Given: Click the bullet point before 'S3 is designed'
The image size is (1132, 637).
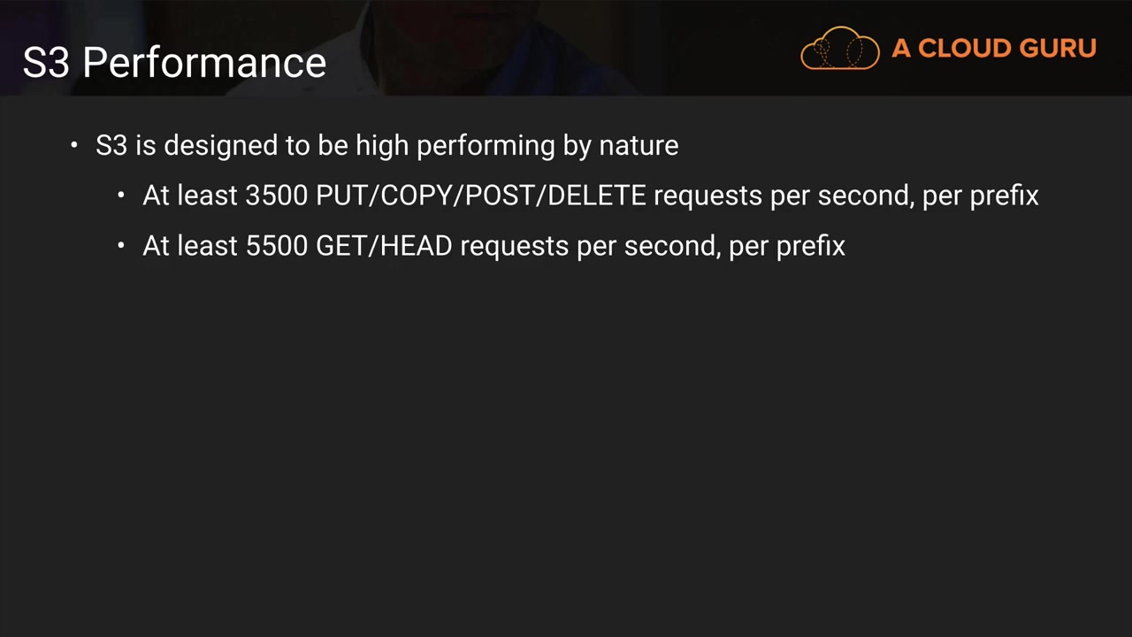Looking at the screenshot, I should [x=74, y=145].
